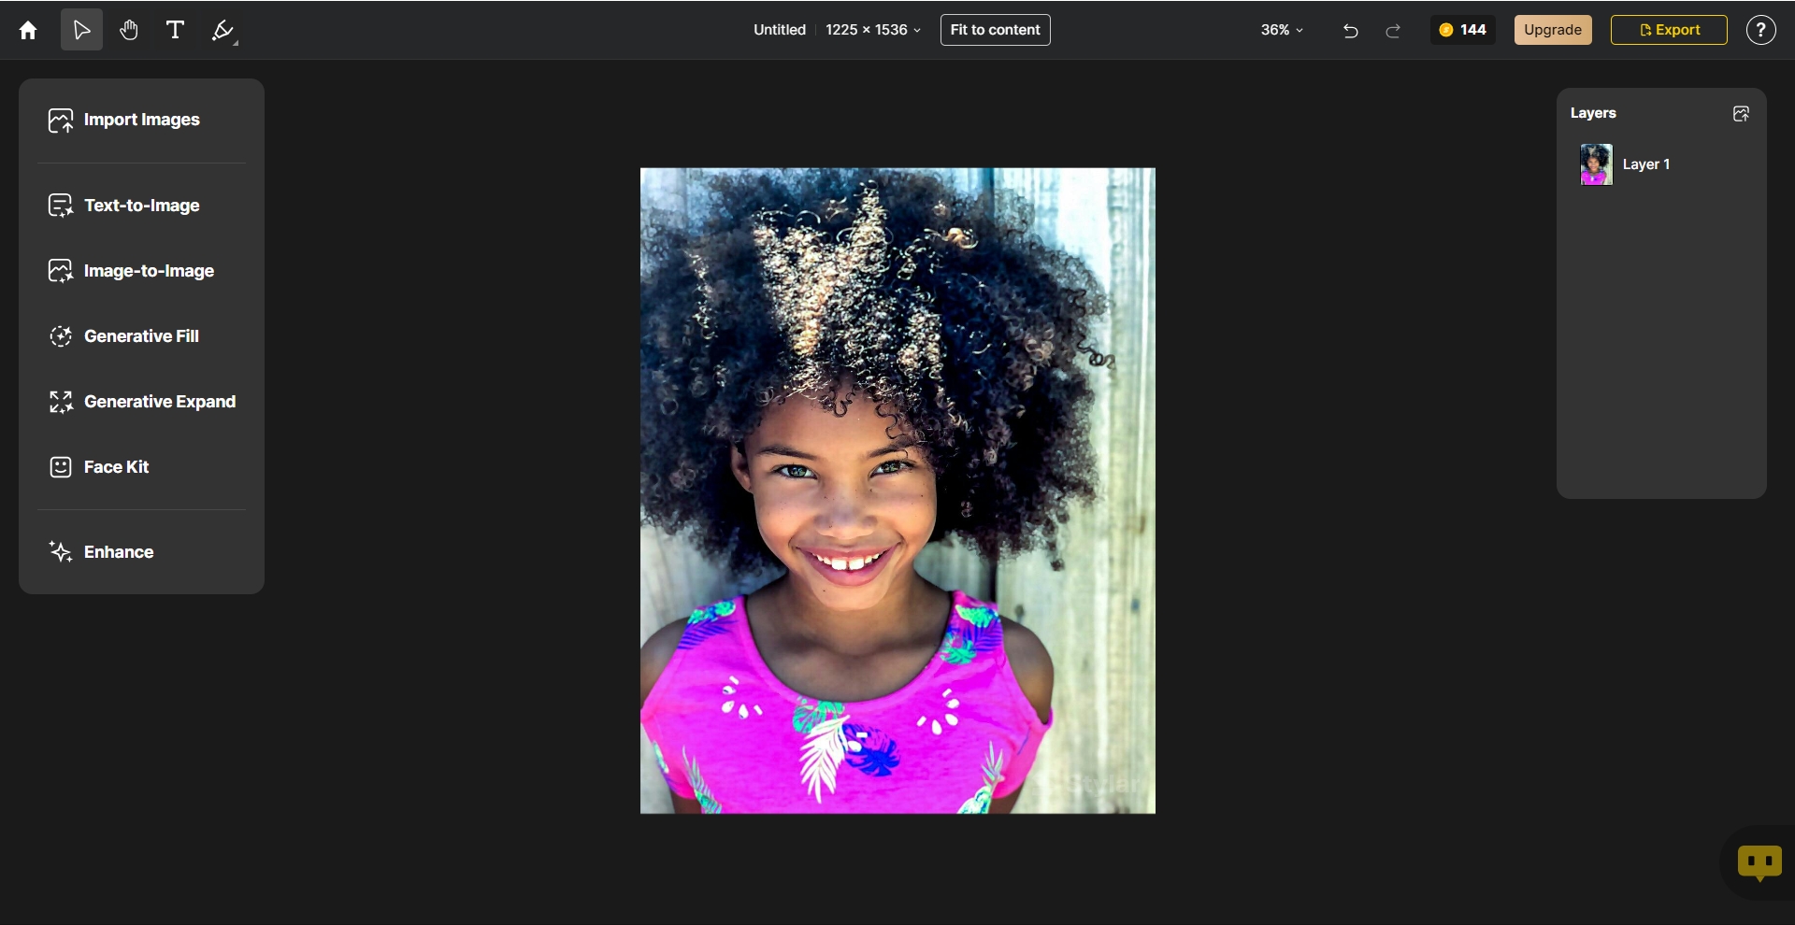Image resolution: width=1795 pixels, height=925 pixels.
Task: Select the Text tool
Action: point(174,30)
